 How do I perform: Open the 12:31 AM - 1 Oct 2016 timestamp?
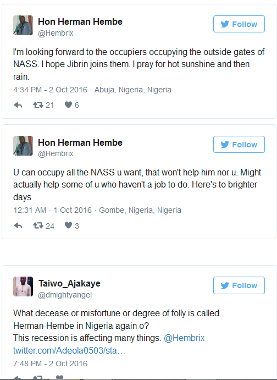[x=53, y=210]
